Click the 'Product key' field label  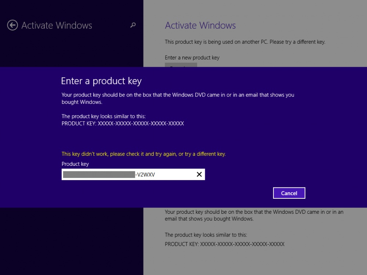75,164
